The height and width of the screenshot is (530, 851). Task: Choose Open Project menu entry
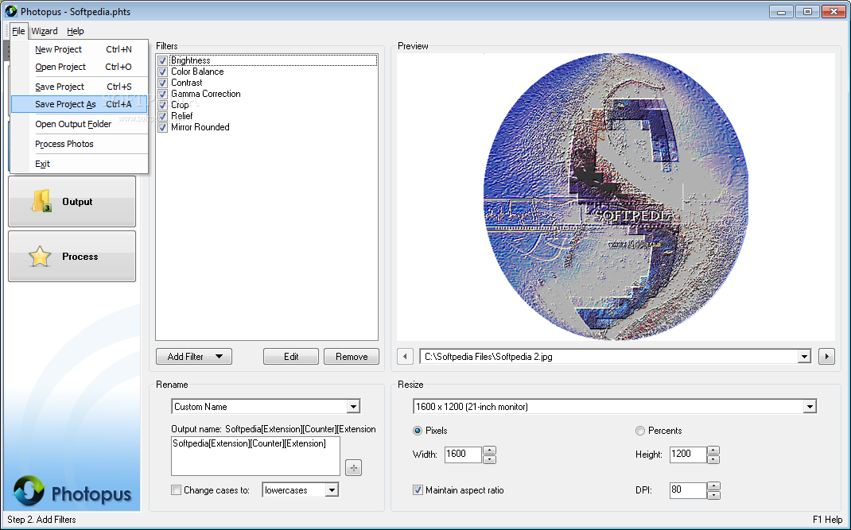click(80, 67)
